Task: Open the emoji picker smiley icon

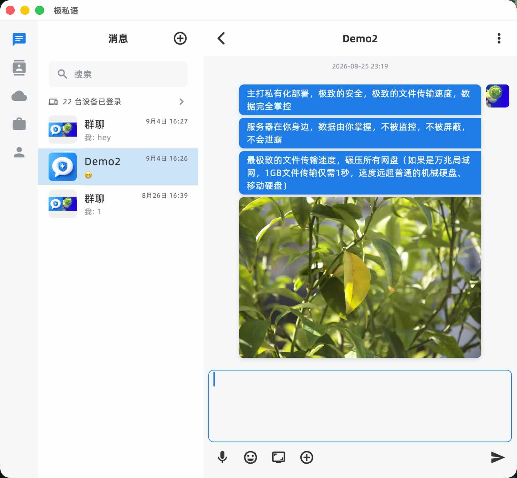Action: [251, 458]
